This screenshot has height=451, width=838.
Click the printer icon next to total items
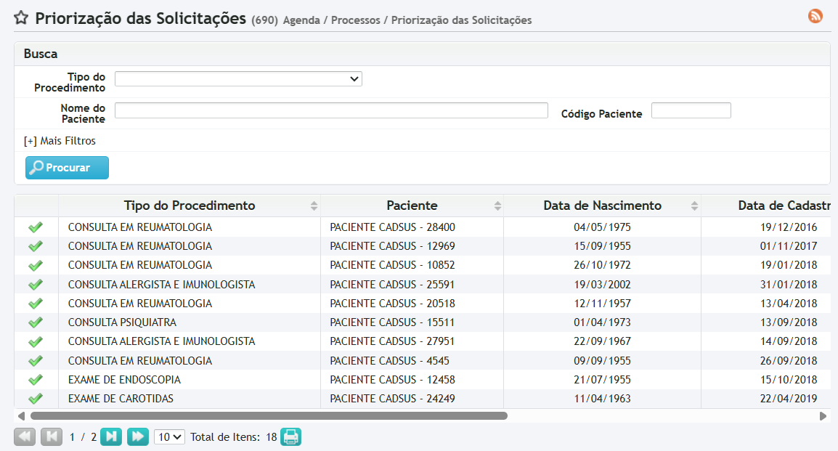tap(290, 436)
